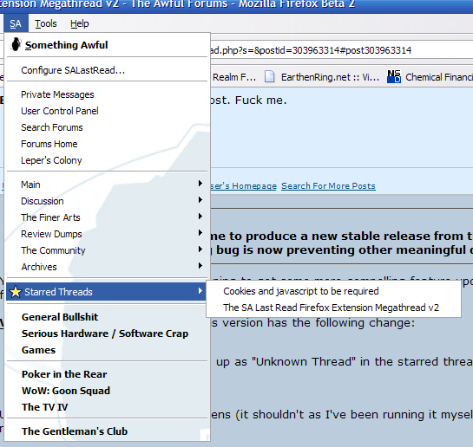Click the Something Awful grenade icon
This screenshot has width=473, height=447.
coord(16,44)
